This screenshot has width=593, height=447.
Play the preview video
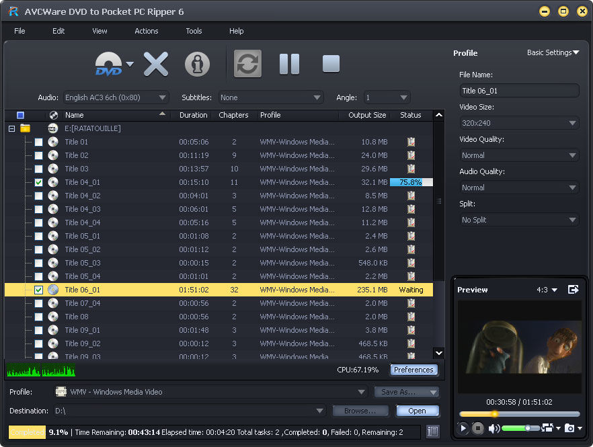point(463,428)
